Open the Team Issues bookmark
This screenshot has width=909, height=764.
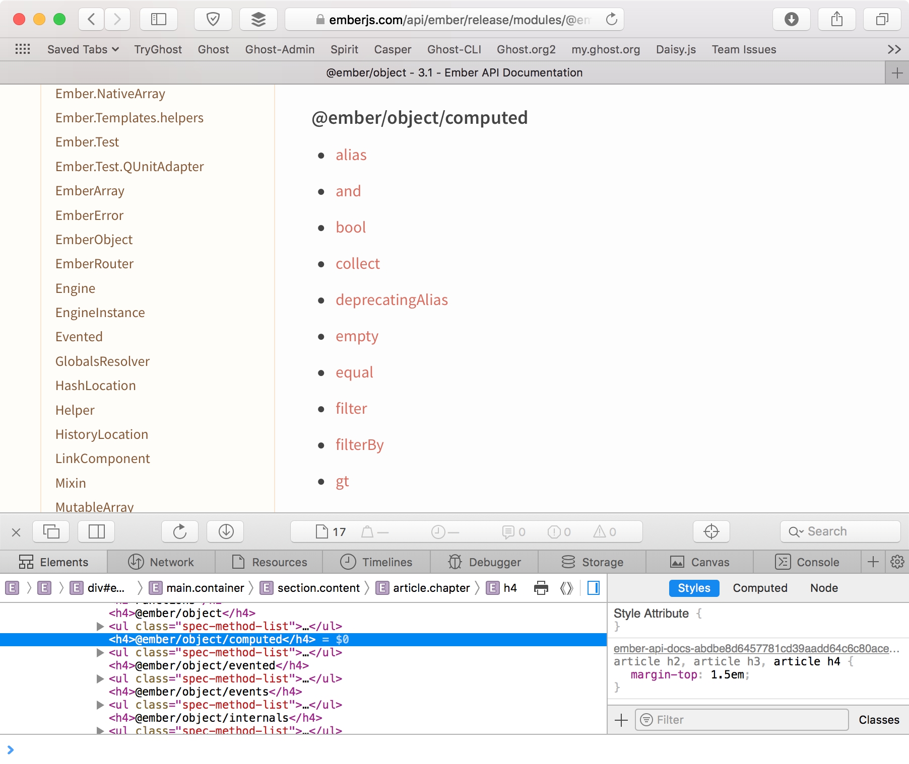coord(744,49)
